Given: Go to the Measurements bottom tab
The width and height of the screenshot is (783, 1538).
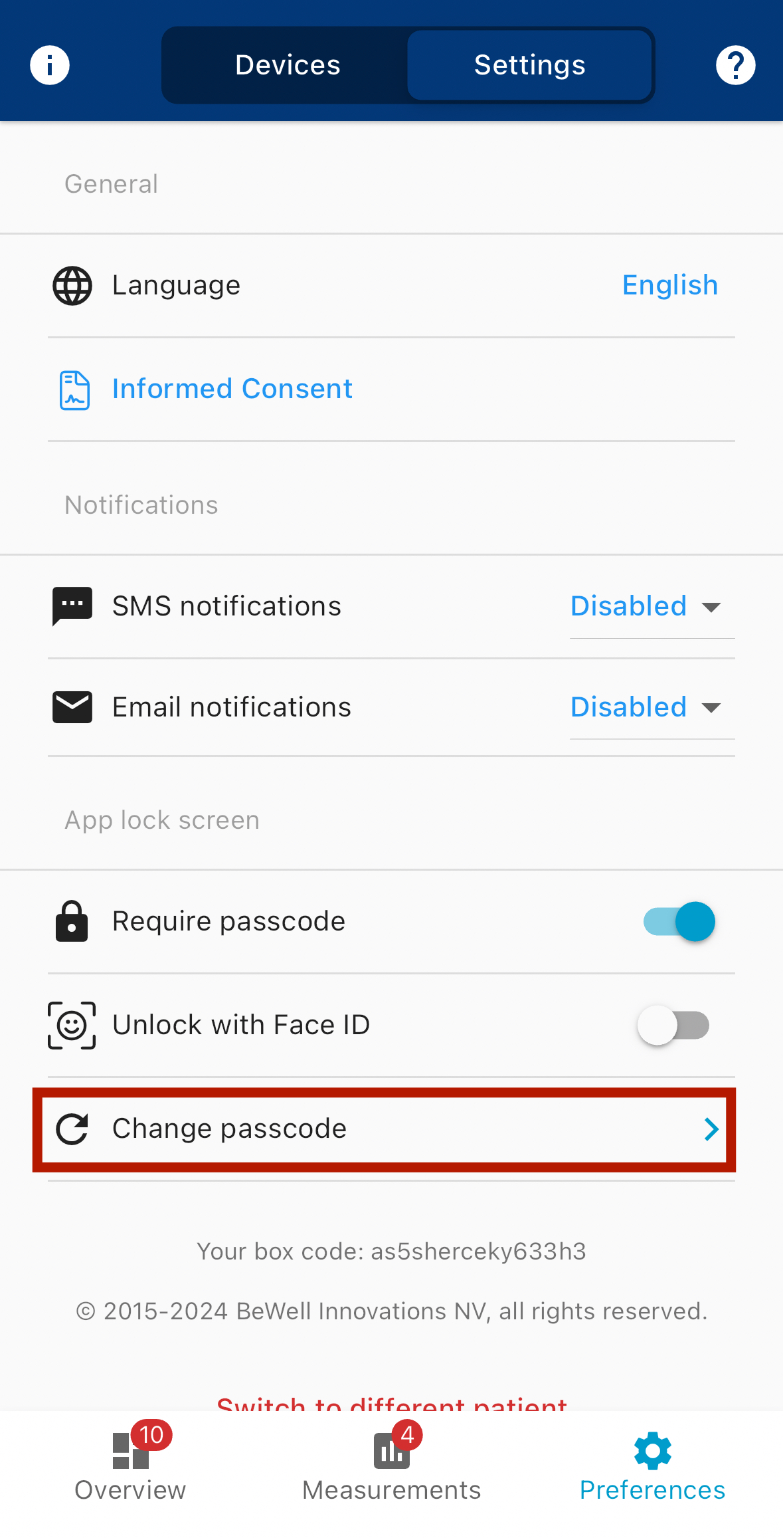Looking at the screenshot, I should (391, 1466).
